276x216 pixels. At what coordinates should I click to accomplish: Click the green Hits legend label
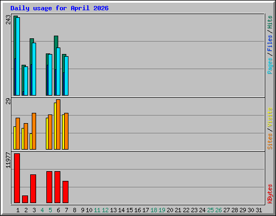click(x=270, y=22)
